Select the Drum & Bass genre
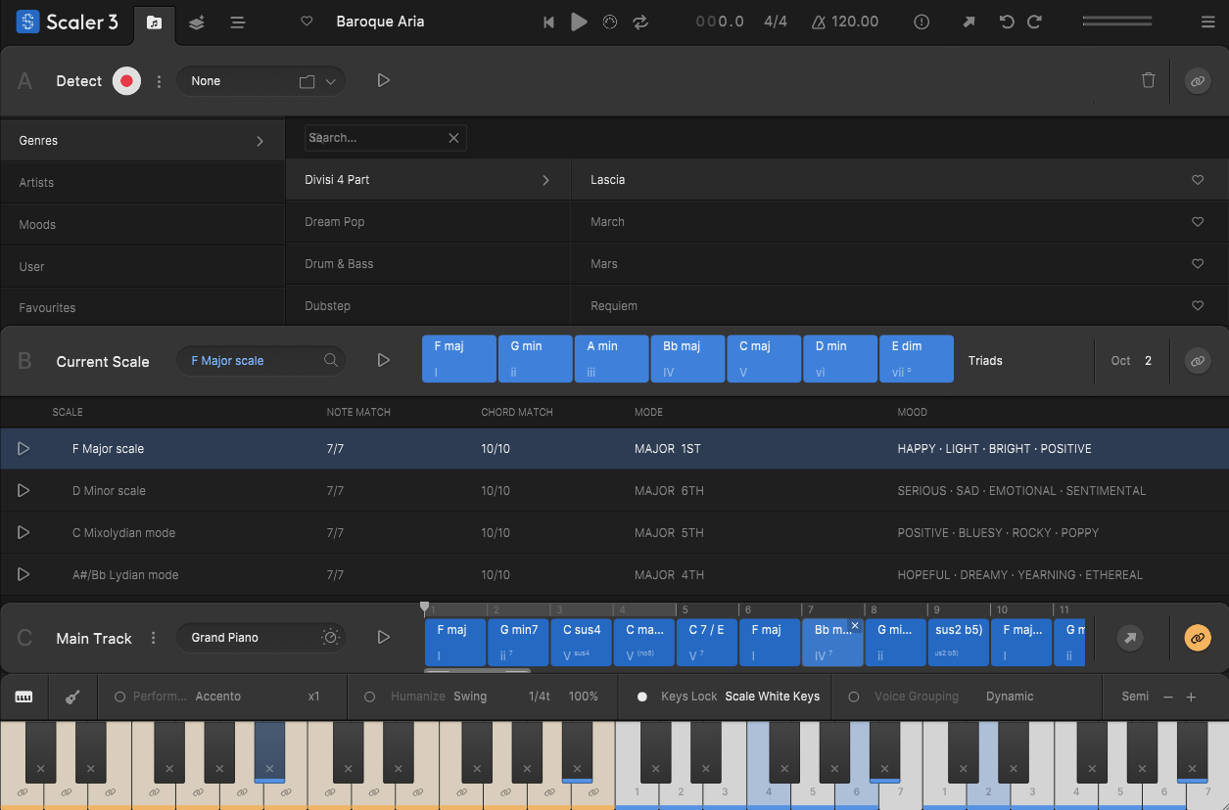This screenshot has height=810, width=1229. (x=428, y=264)
